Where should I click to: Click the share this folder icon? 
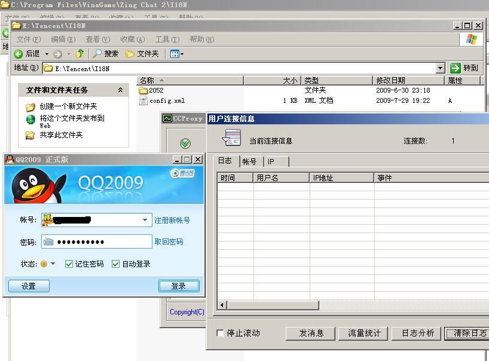click(x=30, y=135)
